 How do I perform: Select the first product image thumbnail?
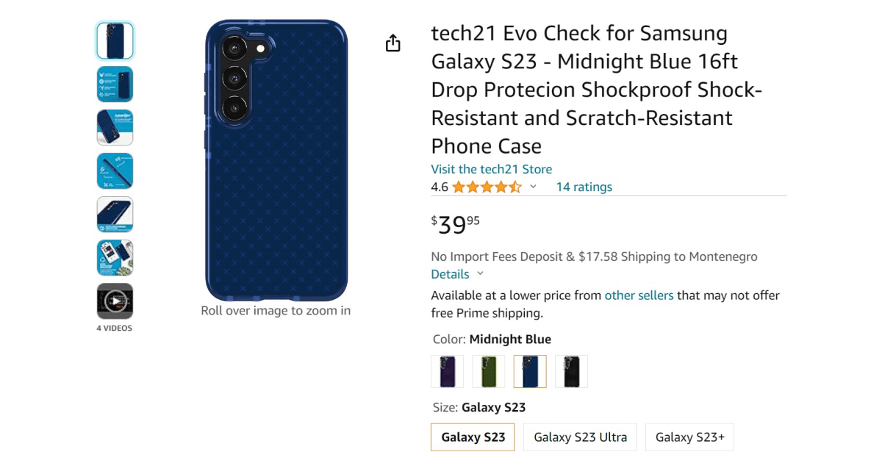[115, 40]
